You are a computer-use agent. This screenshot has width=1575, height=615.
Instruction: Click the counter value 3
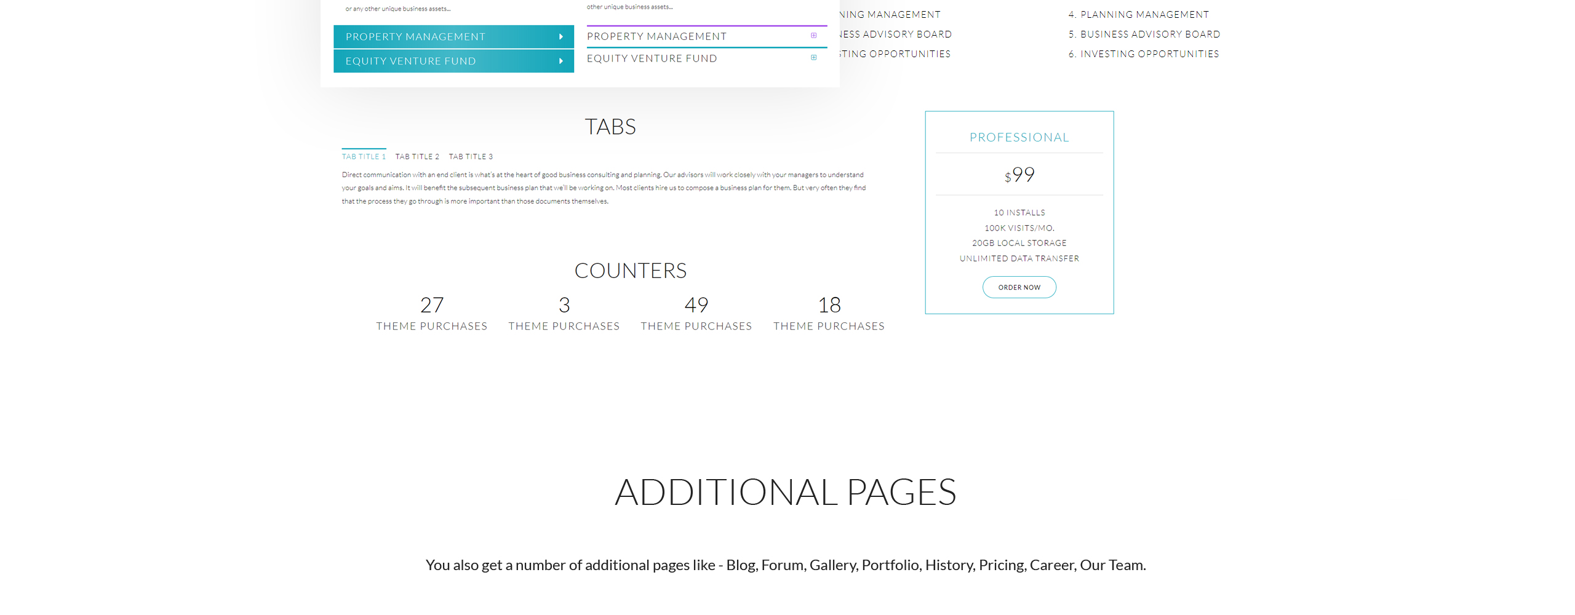coord(564,305)
